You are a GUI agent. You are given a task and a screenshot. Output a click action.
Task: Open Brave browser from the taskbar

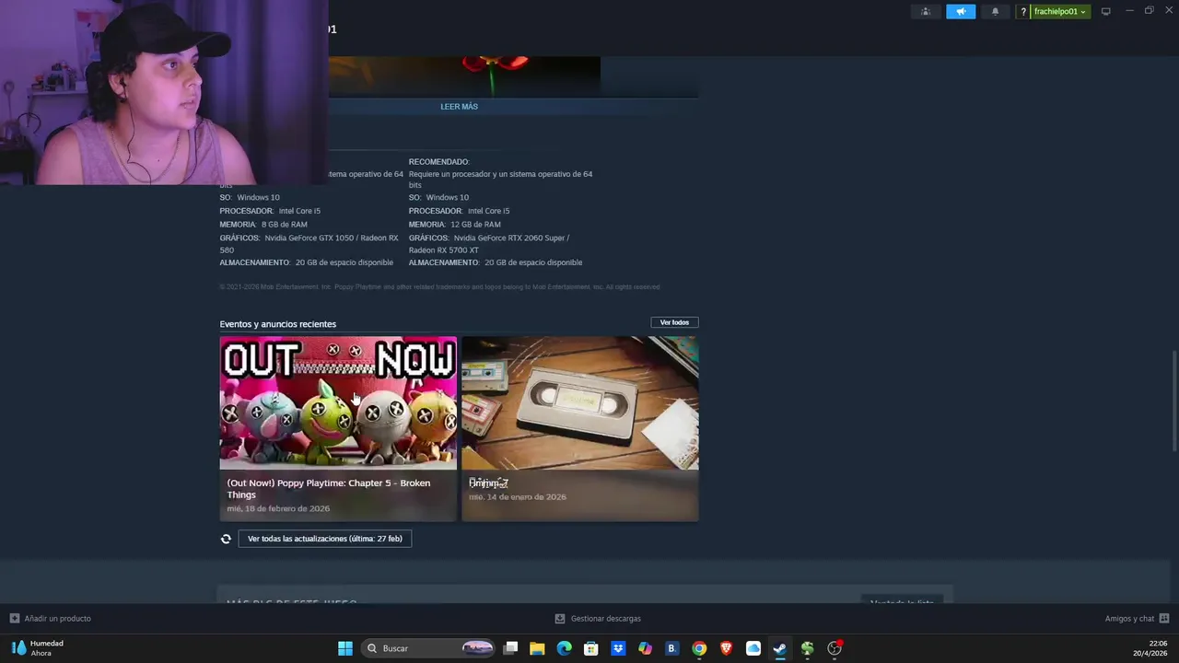[x=726, y=648]
